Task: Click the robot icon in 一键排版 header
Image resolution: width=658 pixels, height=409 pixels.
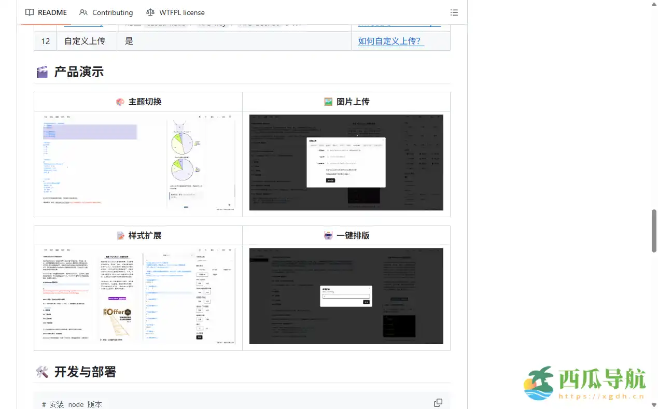Action: 328,235
